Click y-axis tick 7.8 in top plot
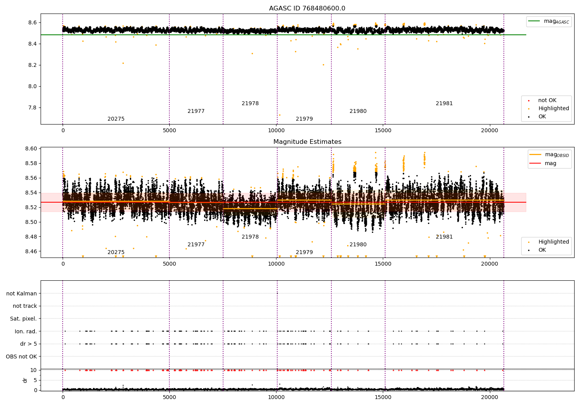This screenshot has width=580, height=406. [x=32, y=107]
